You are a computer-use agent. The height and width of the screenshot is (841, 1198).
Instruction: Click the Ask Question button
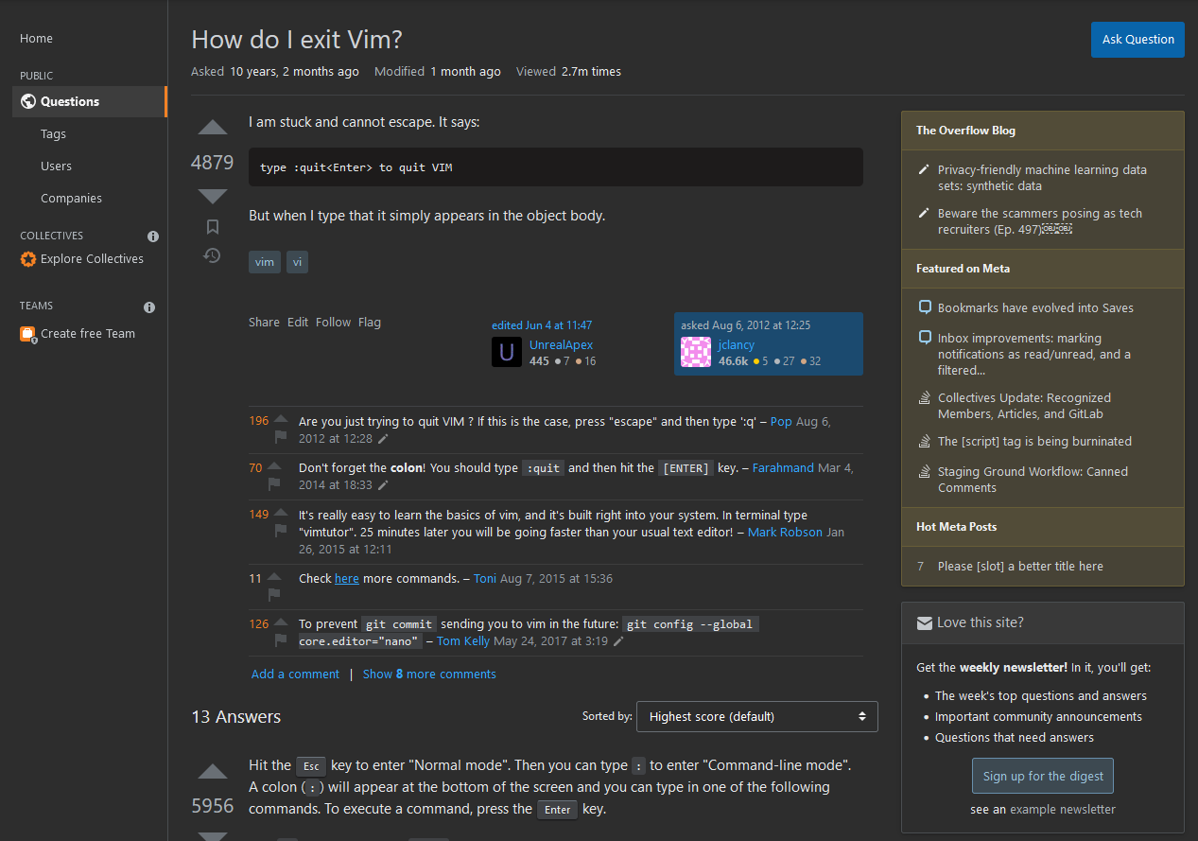(x=1137, y=40)
